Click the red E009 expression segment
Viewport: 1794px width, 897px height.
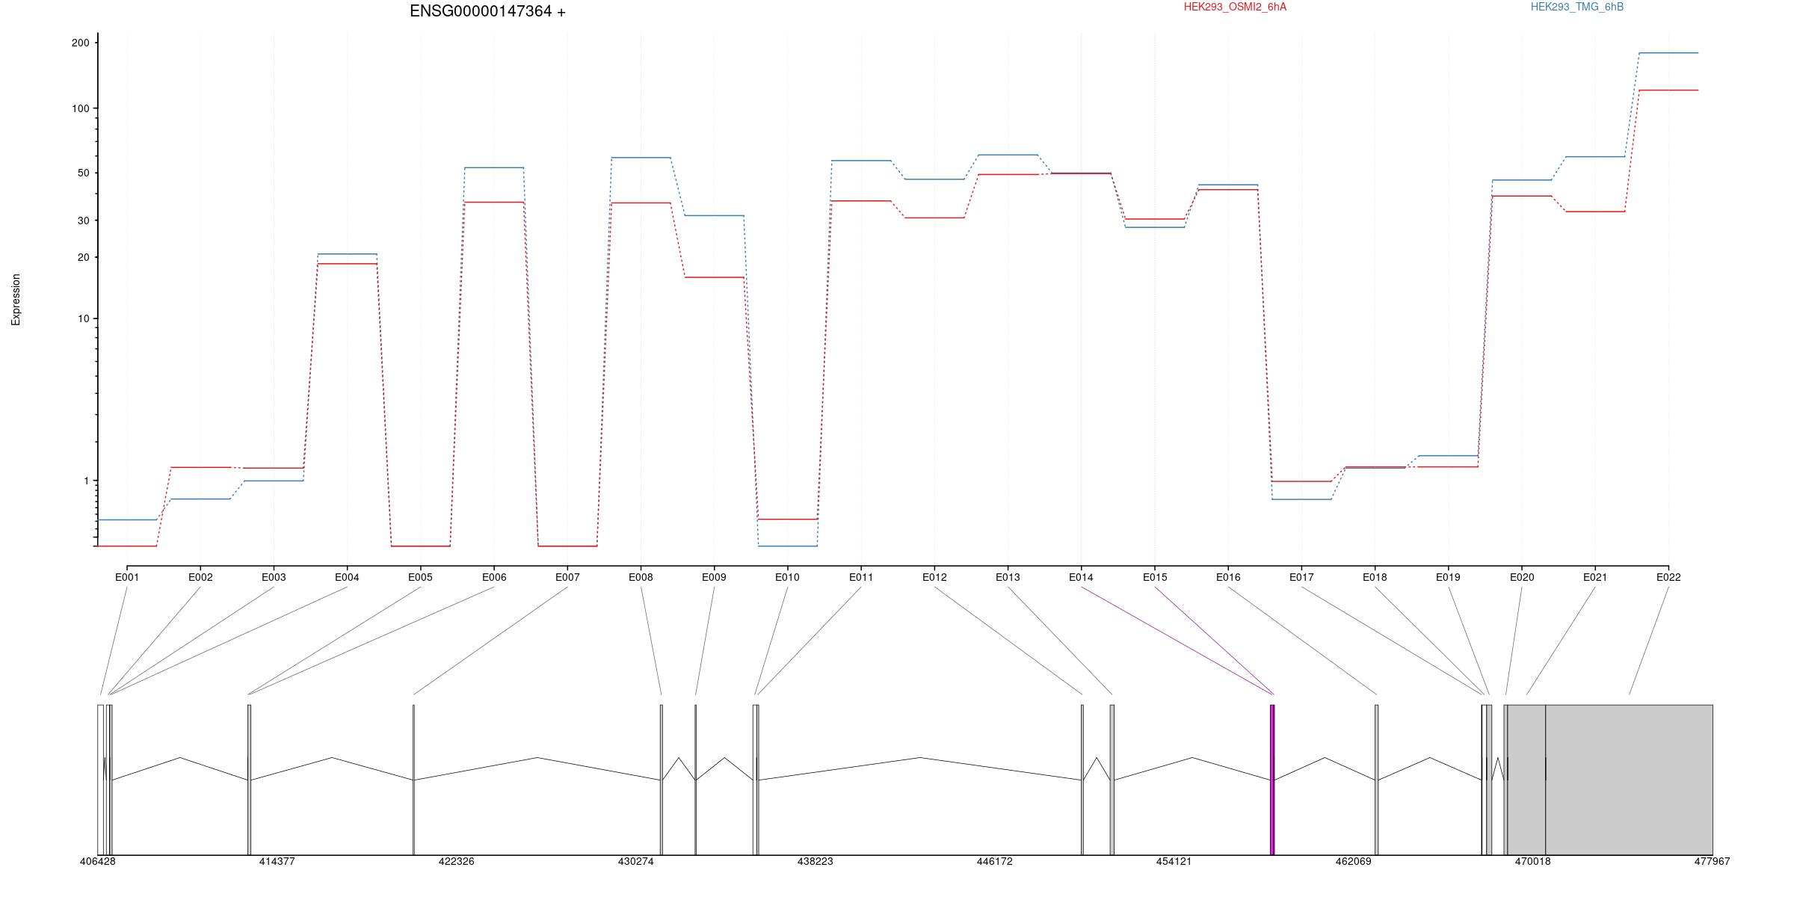pyautogui.click(x=714, y=277)
